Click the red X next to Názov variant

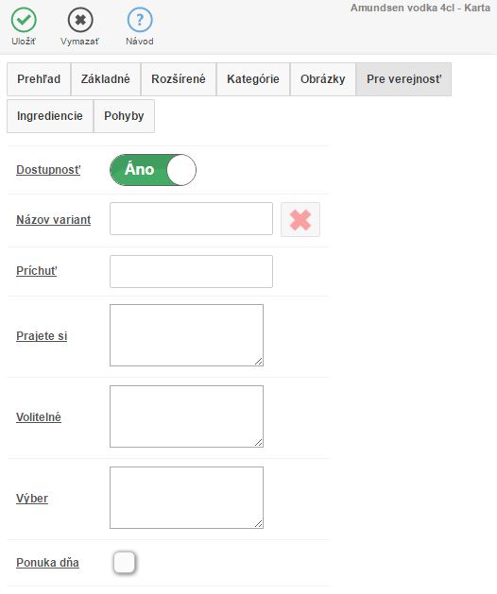click(300, 220)
